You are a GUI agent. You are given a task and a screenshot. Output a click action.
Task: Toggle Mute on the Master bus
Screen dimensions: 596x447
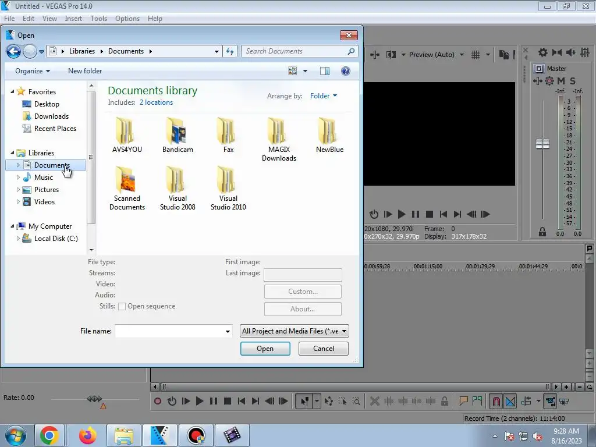[561, 80]
